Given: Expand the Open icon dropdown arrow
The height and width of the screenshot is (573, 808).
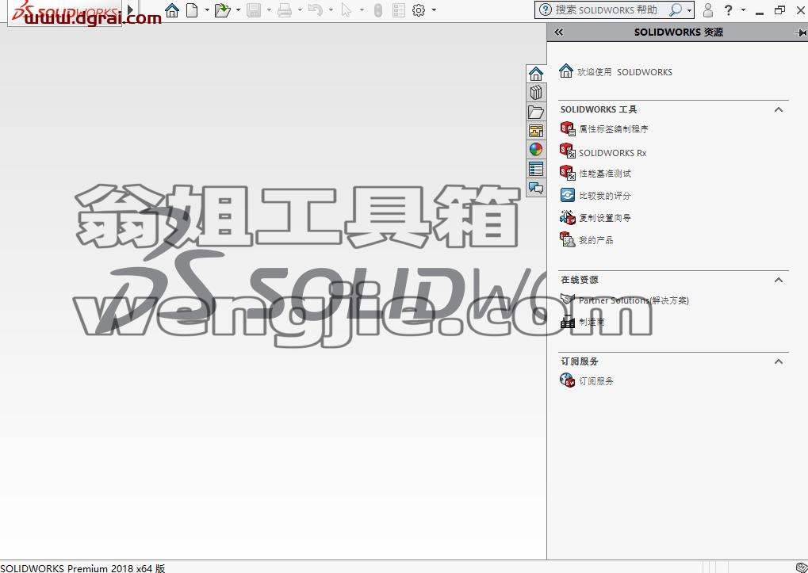Looking at the screenshot, I should (238, 10).
